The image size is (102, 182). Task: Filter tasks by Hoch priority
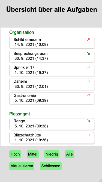tap(15, 154)
